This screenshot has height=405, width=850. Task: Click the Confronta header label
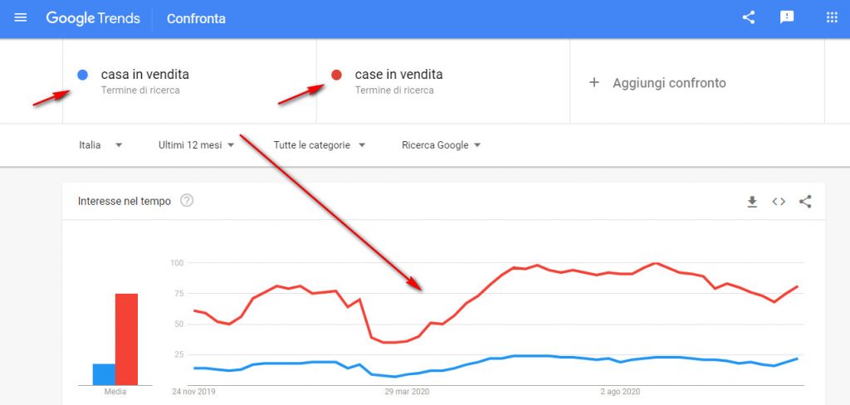pos(196,18)
